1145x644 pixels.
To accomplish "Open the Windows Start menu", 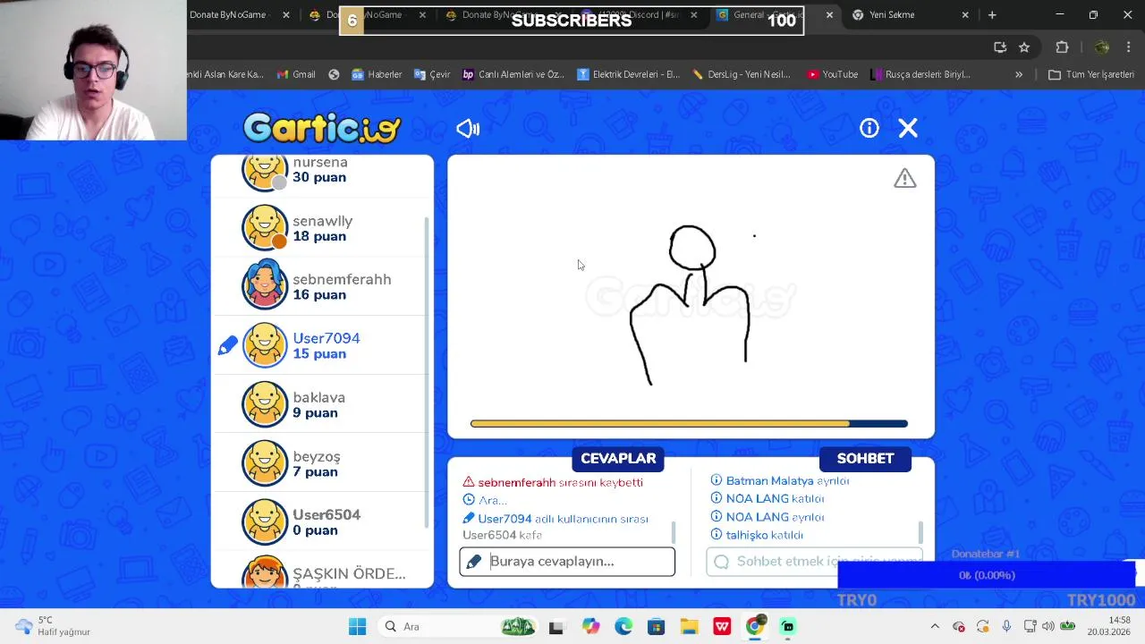I will pos(357,626).
